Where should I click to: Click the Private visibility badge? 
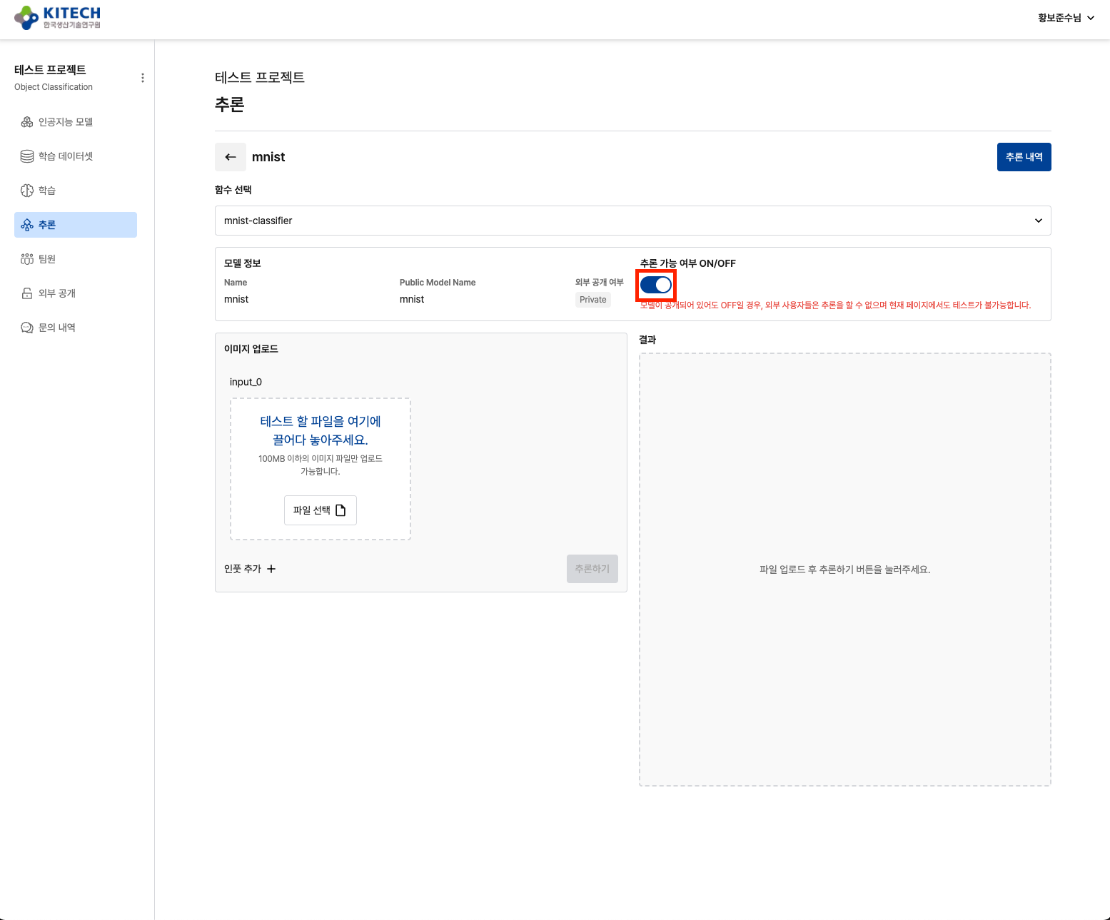(592, 300)
